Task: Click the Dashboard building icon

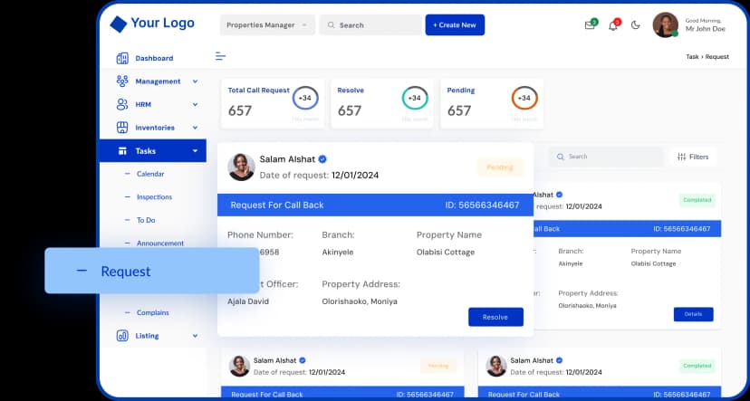Action: point(122,58)
